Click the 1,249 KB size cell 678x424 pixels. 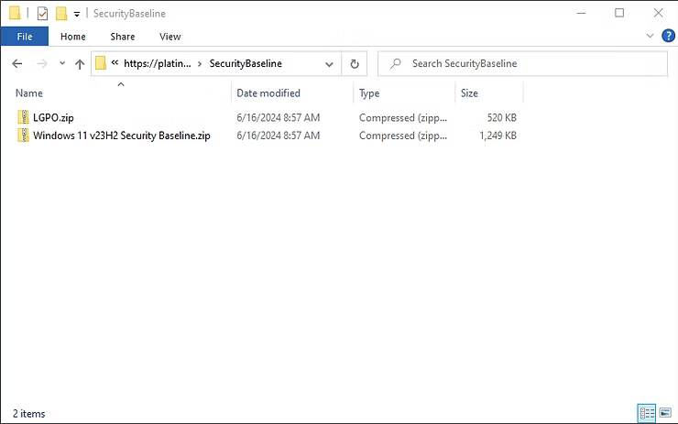[498, 136]
